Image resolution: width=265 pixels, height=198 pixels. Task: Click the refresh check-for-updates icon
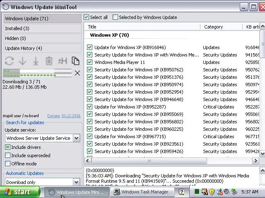[9, 61]
